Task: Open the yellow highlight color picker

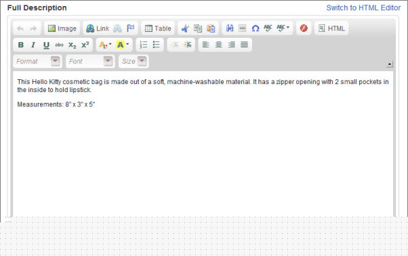Action: click(x=123, y=45)
